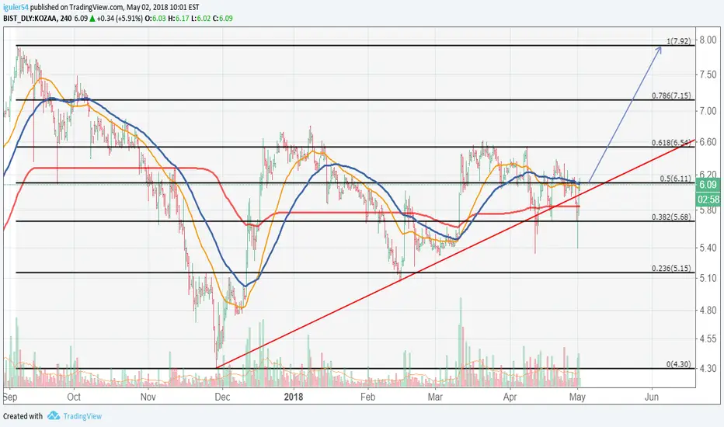Image resolution: width=724 pixels, height=427 pixels.
Task: Click the 7.00 price axis label
Action: point(708,111)
